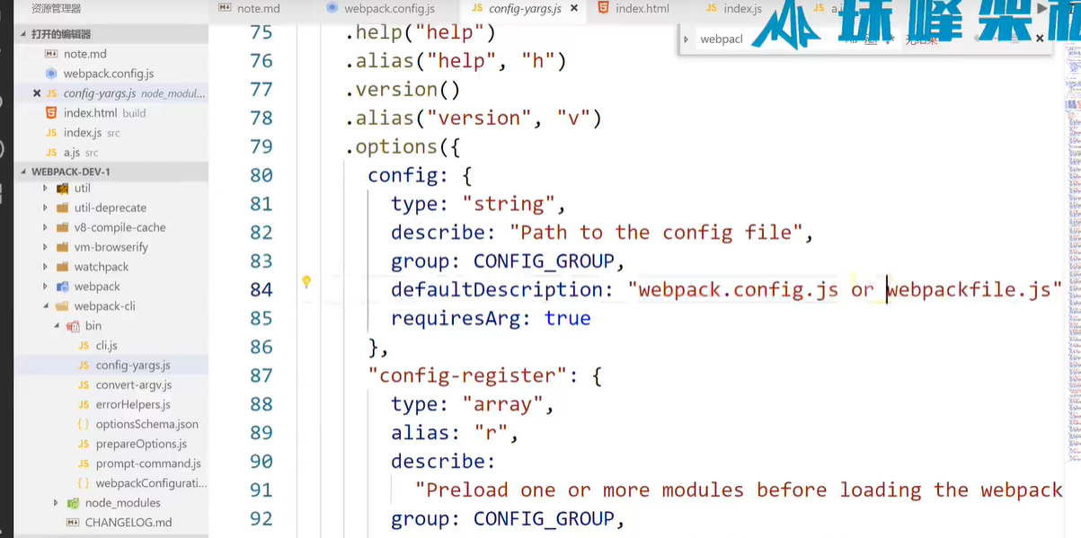This screenshot has height=538, width=1081.
Task: Click the util-deprecate folder icon
Action: coord(62,207)
